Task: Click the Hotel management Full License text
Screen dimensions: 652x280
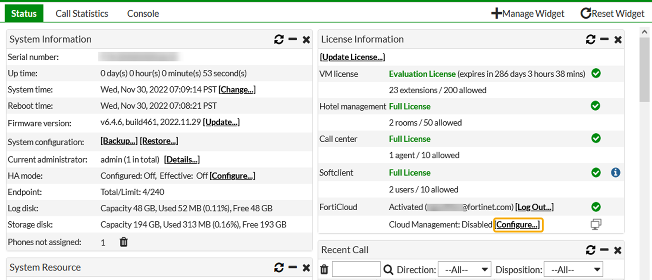Action: [409, 107]
